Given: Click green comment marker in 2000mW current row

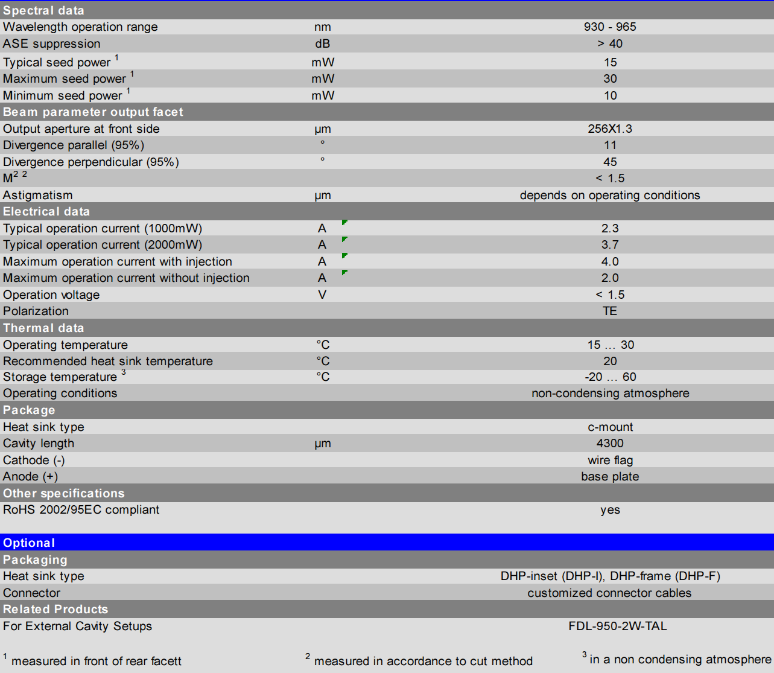Looking at the screenshot, I should pos(344,239).
